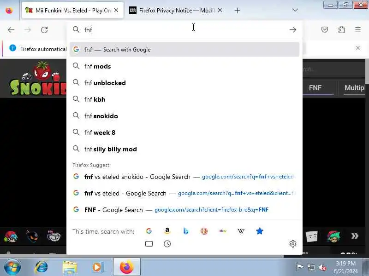Click the page vertical scrollbar thumb
The height and width of the screenshot is (276, 369).
coord(367,72)
